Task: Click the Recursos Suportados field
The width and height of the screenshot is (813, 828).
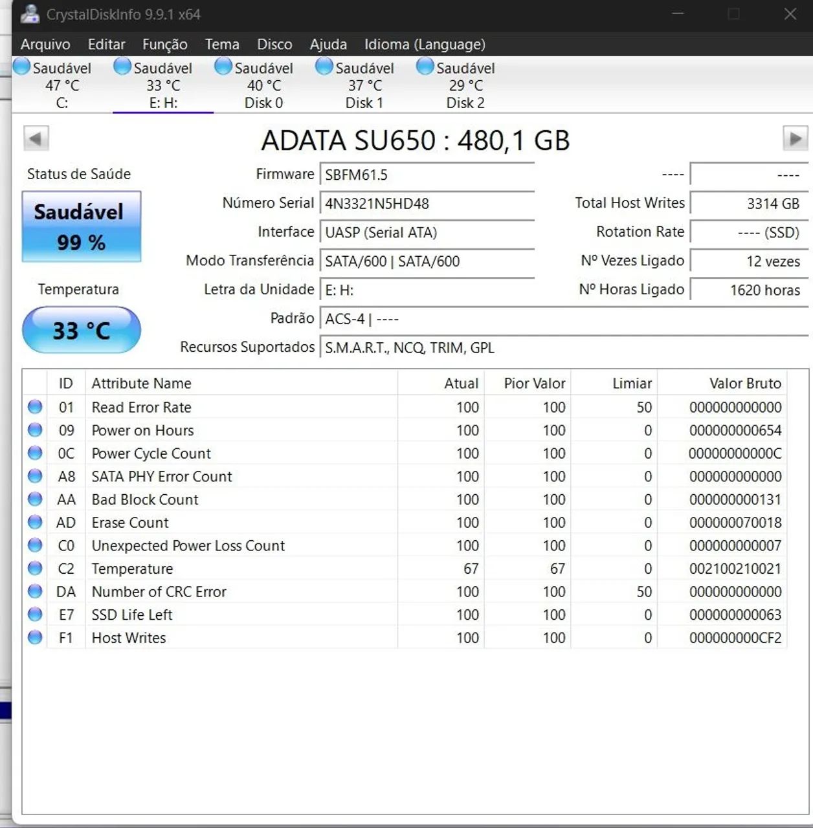Action: (563, 347)
